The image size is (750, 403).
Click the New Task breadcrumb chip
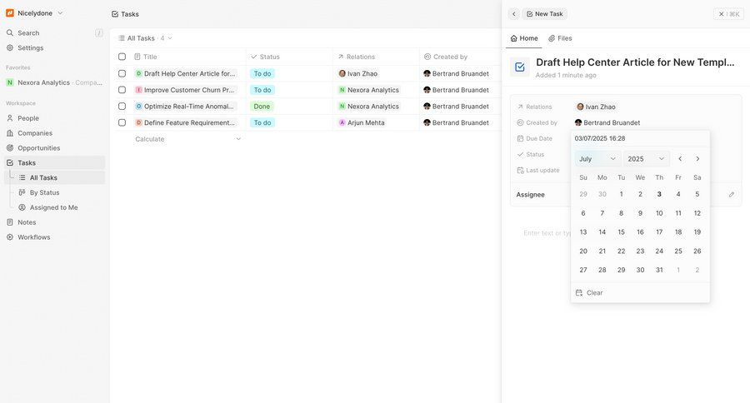click(544, 14)
